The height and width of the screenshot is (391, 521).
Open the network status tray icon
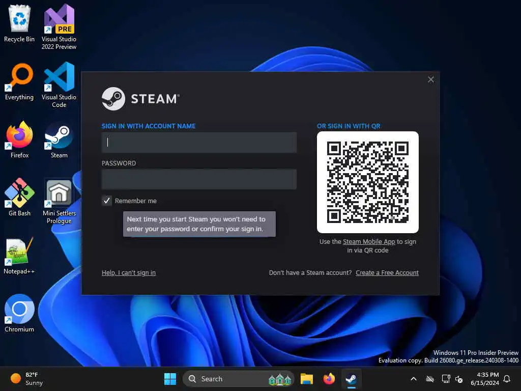coord(446,379)
